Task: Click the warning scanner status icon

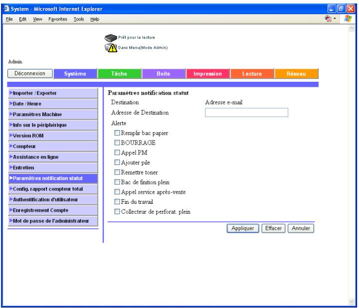Action: tap(111, 48)
